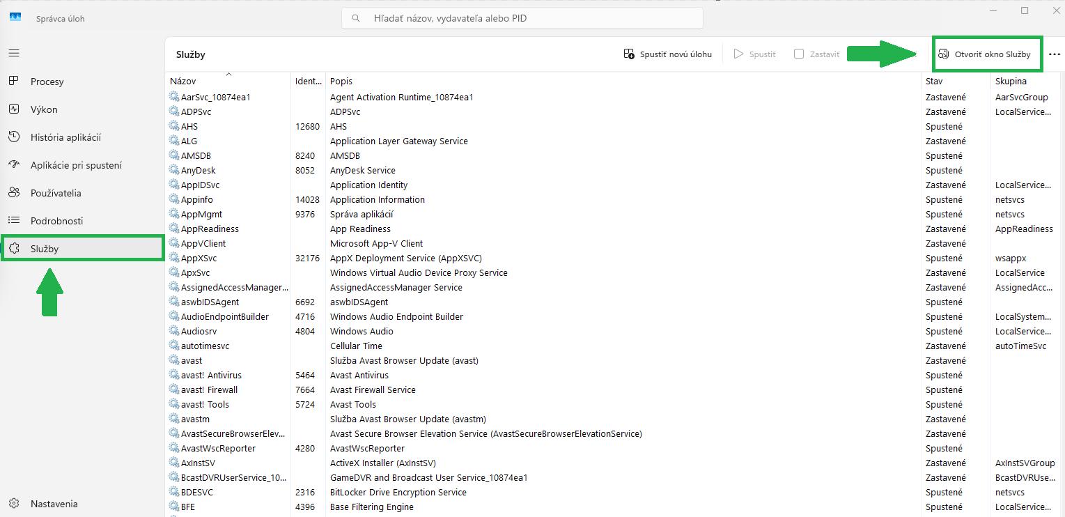Click the hamburger navigation menu icon

(x=14, y=53)
